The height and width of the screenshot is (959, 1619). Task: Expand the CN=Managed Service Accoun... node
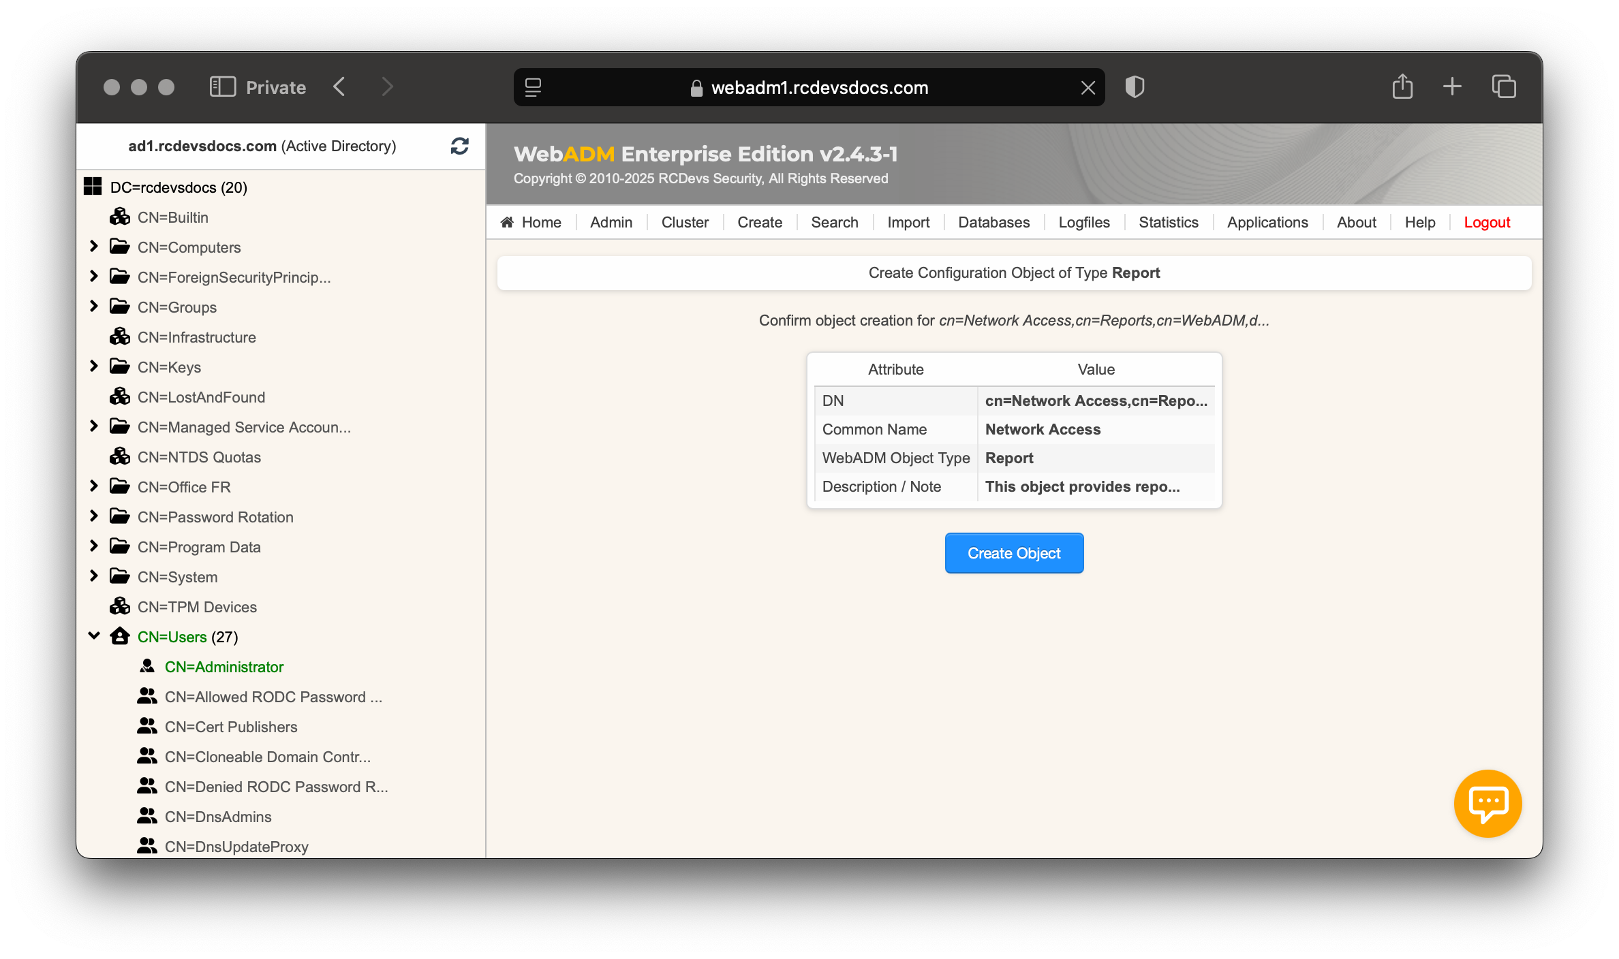94,426
